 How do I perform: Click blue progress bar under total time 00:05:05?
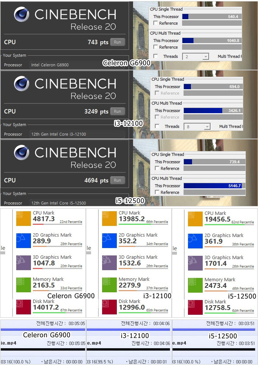[43, 330]
